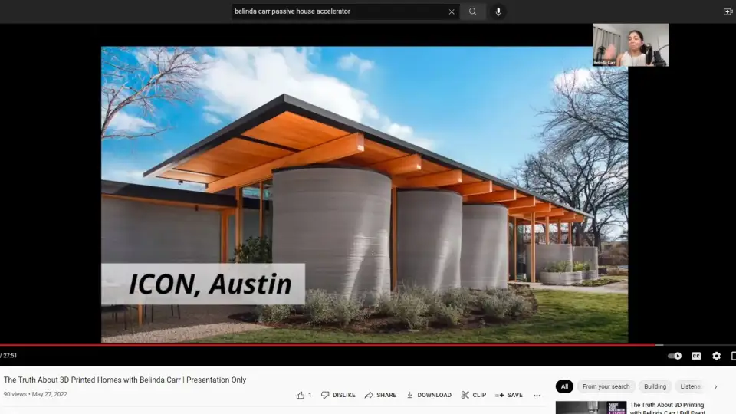
Task: Seek using the red video progress bar
Action: 330,345
